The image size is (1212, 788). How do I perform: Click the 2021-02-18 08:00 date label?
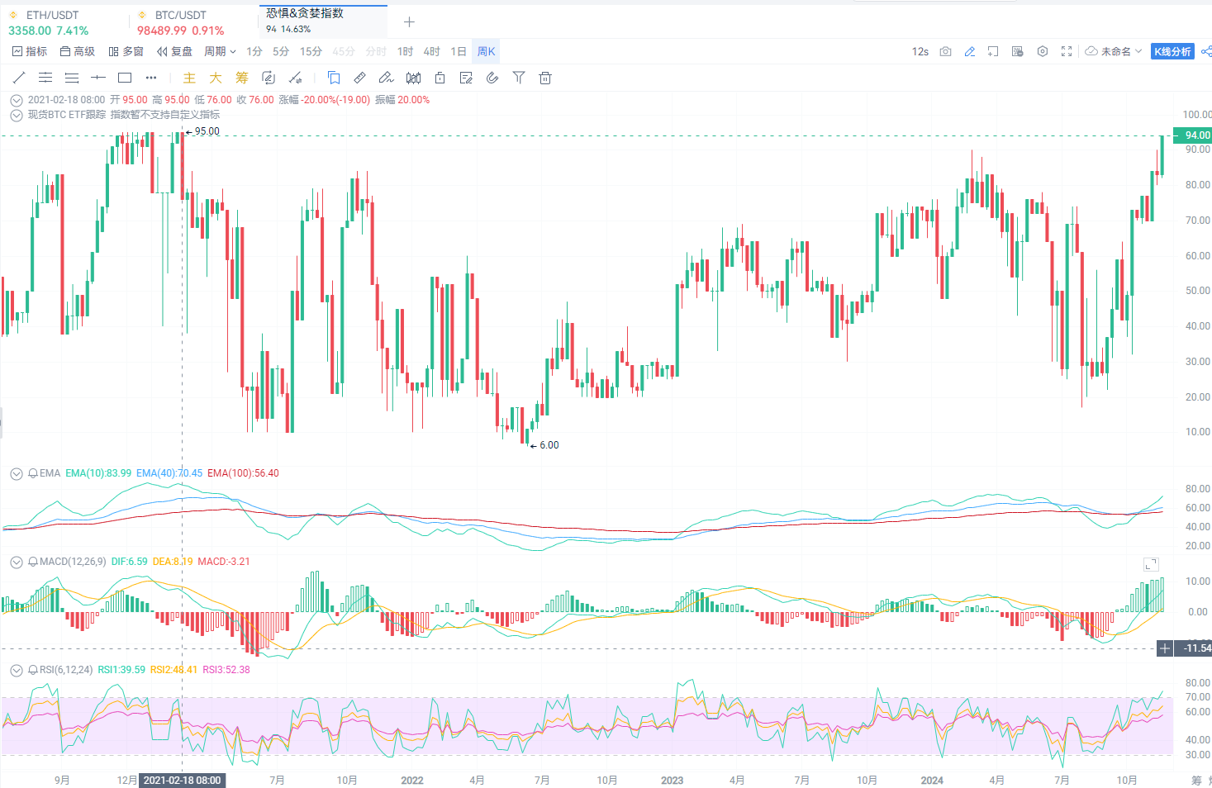[x=182, y=780]
